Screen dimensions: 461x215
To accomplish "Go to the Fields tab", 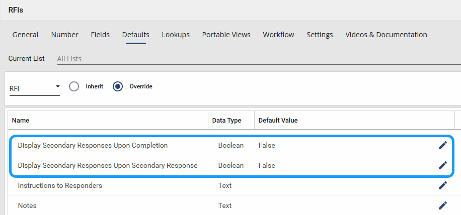I will pyautogui.click(x=100, y=35).
